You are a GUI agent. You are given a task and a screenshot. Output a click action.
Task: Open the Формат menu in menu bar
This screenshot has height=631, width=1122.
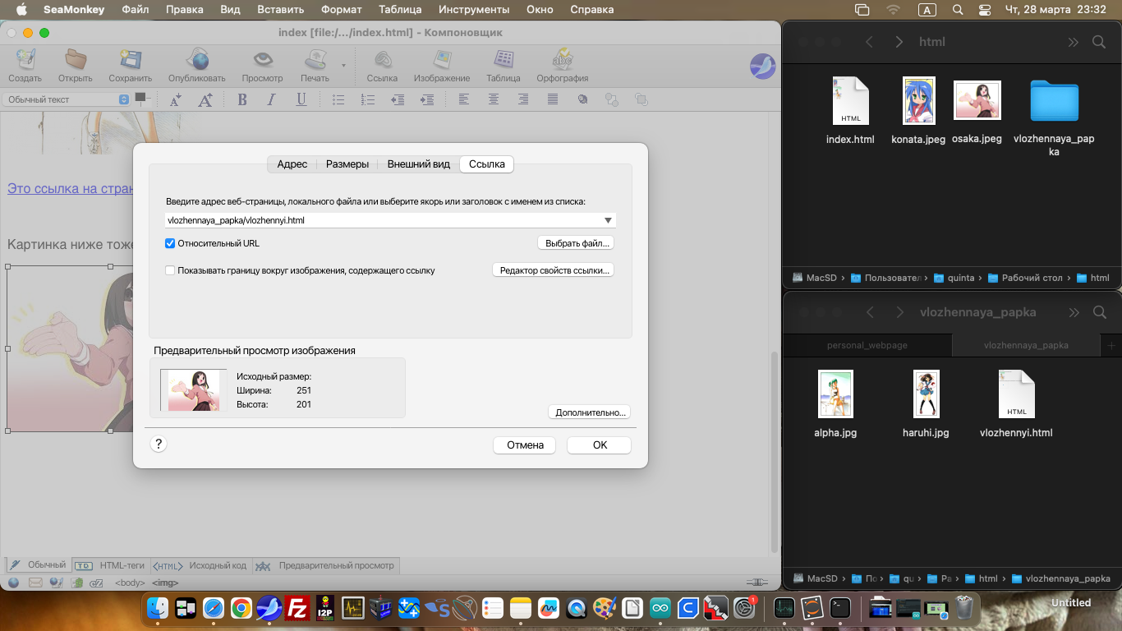(x=341, y=10)
